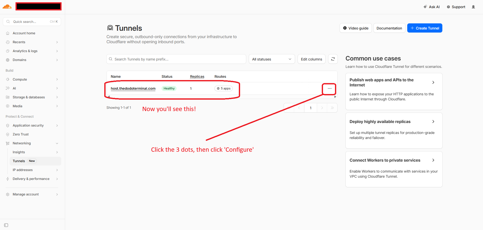Click the Name column header
This screenshot has width=483, height=230.
click(116, 76)
